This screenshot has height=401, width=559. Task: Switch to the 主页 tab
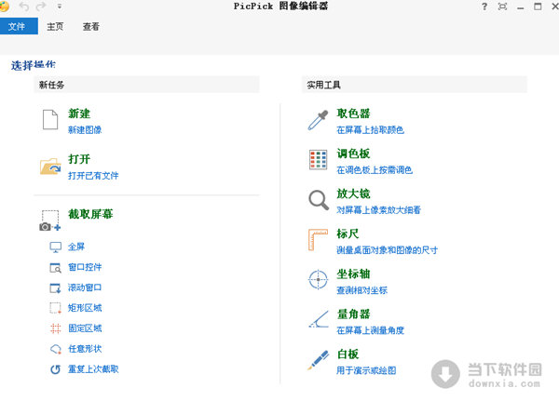tap(55, 27)
